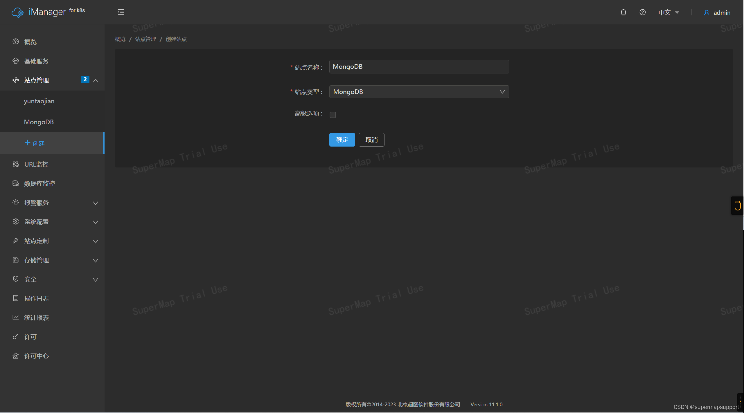This screenshot has height=413, width=744.
Task: Click the admin user avatar icon
Action: tap(707, 13)
